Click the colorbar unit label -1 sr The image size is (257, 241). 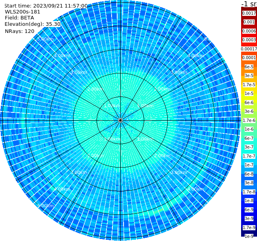click(249, 4)
